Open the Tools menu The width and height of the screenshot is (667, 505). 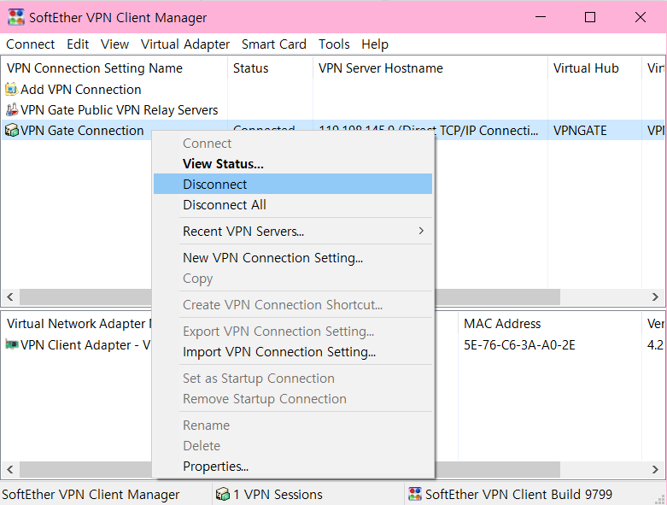334,44
